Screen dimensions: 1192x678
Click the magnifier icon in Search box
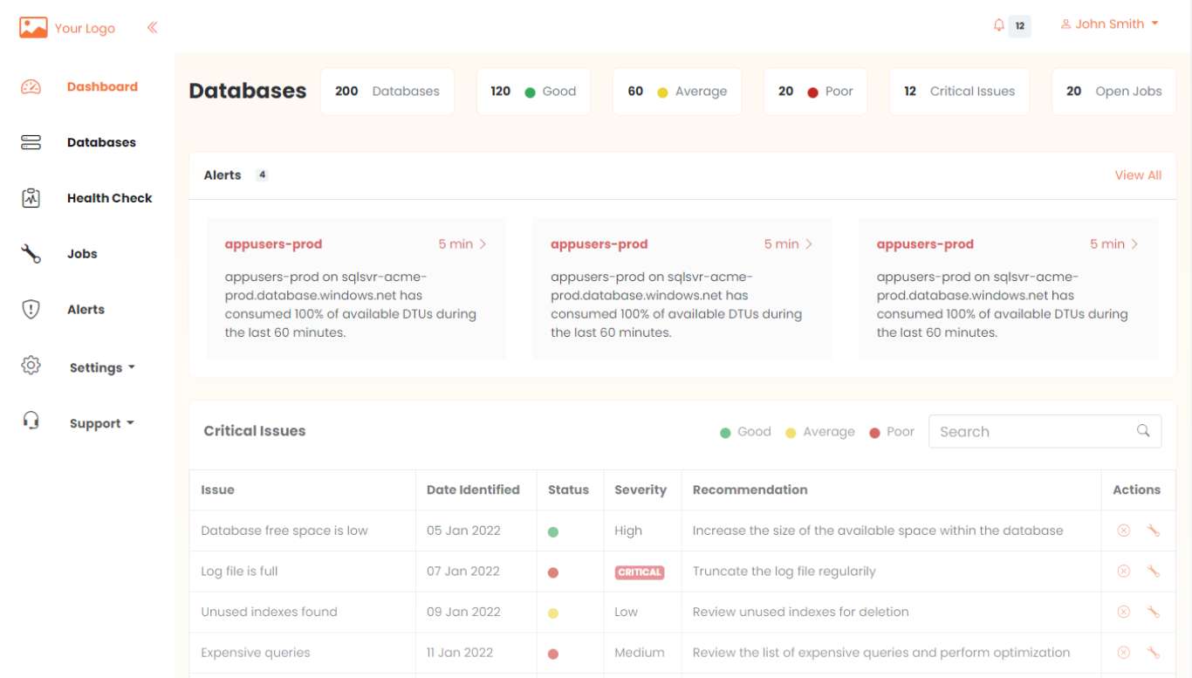1143,431
